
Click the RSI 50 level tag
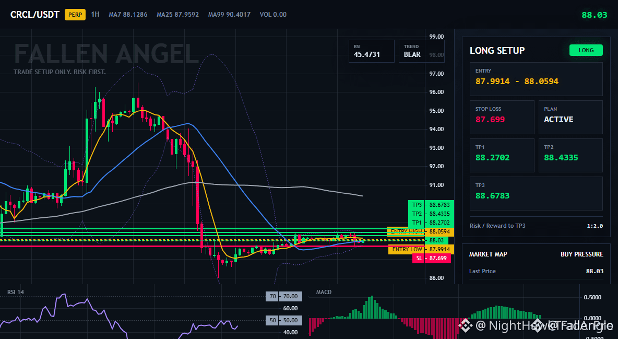[x=284, y=320]
